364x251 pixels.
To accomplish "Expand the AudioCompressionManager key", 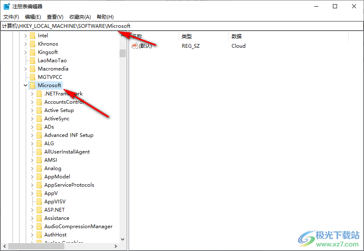I will coord(32,227).
